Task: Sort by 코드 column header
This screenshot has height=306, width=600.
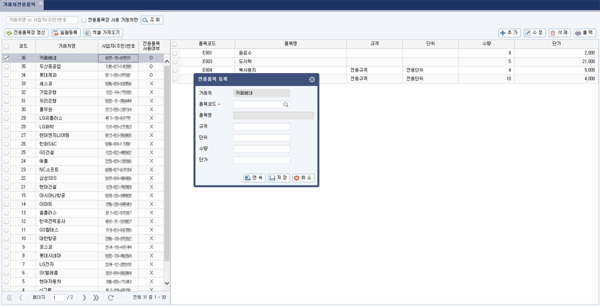Action: click(23, 46)
